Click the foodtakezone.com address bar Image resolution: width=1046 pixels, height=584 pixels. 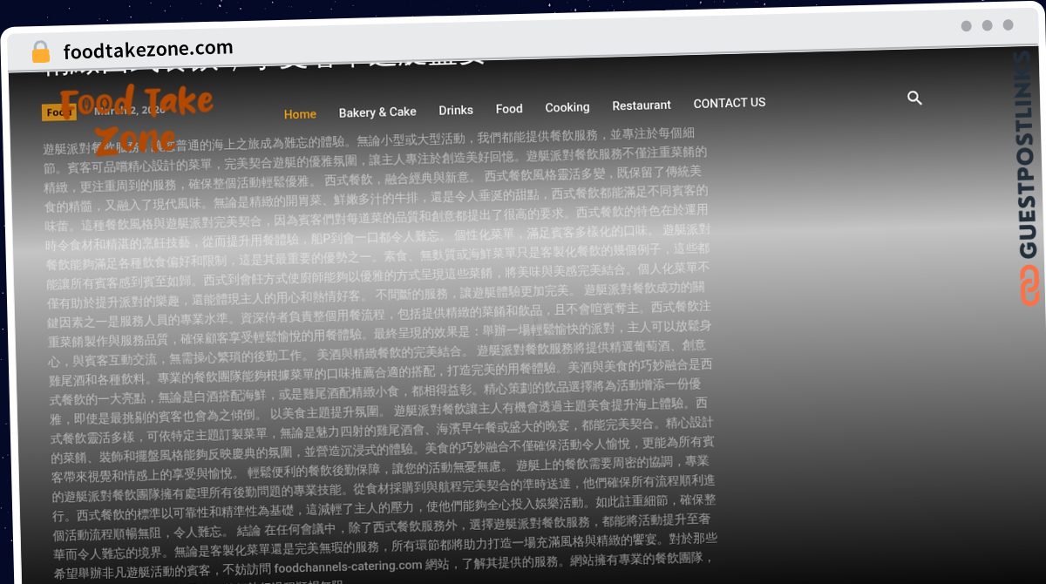click(148, 49)
